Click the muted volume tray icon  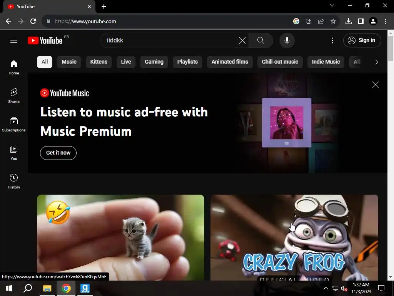tap(344, 288)
